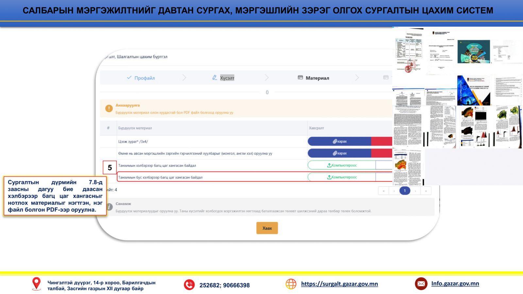
Task: Click the orange Анхааруулга warning icon
Action: [x=109, y=109]
